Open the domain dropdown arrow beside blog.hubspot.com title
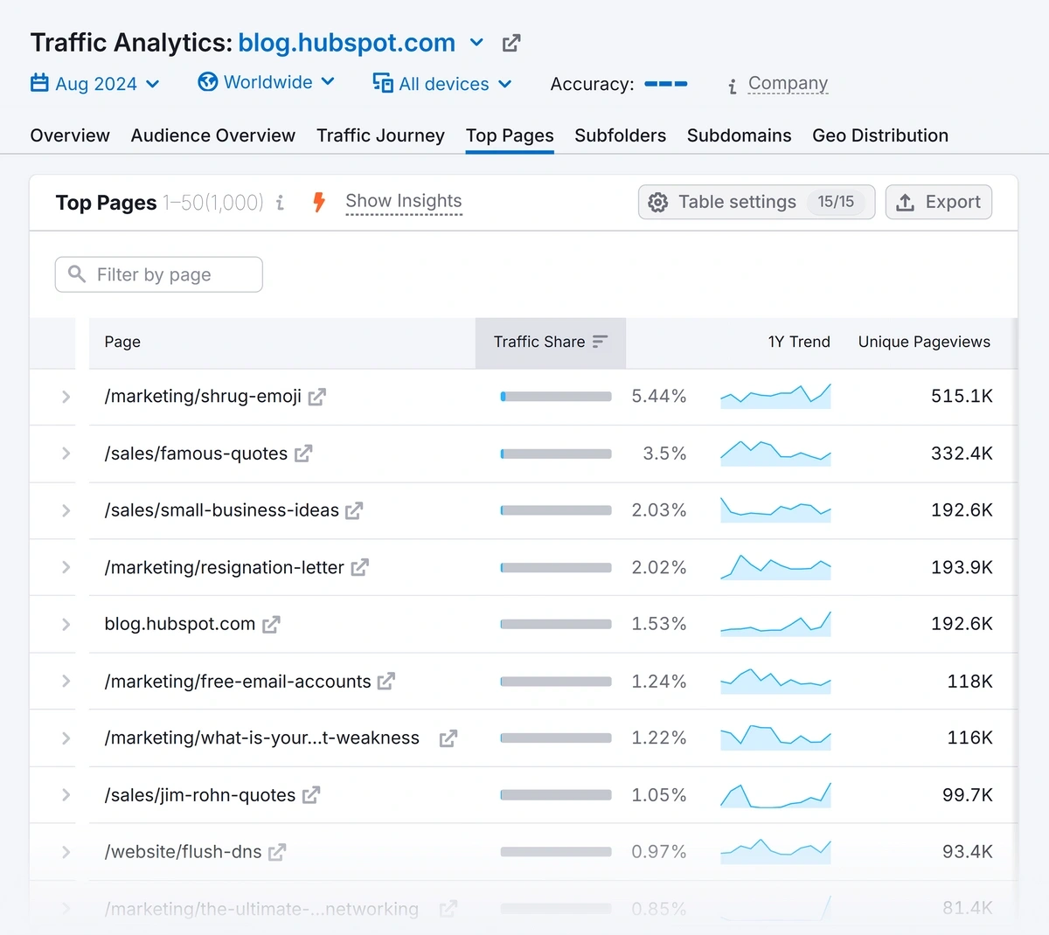The width and height of the screenshot is (1049, 935). point(476,42)
